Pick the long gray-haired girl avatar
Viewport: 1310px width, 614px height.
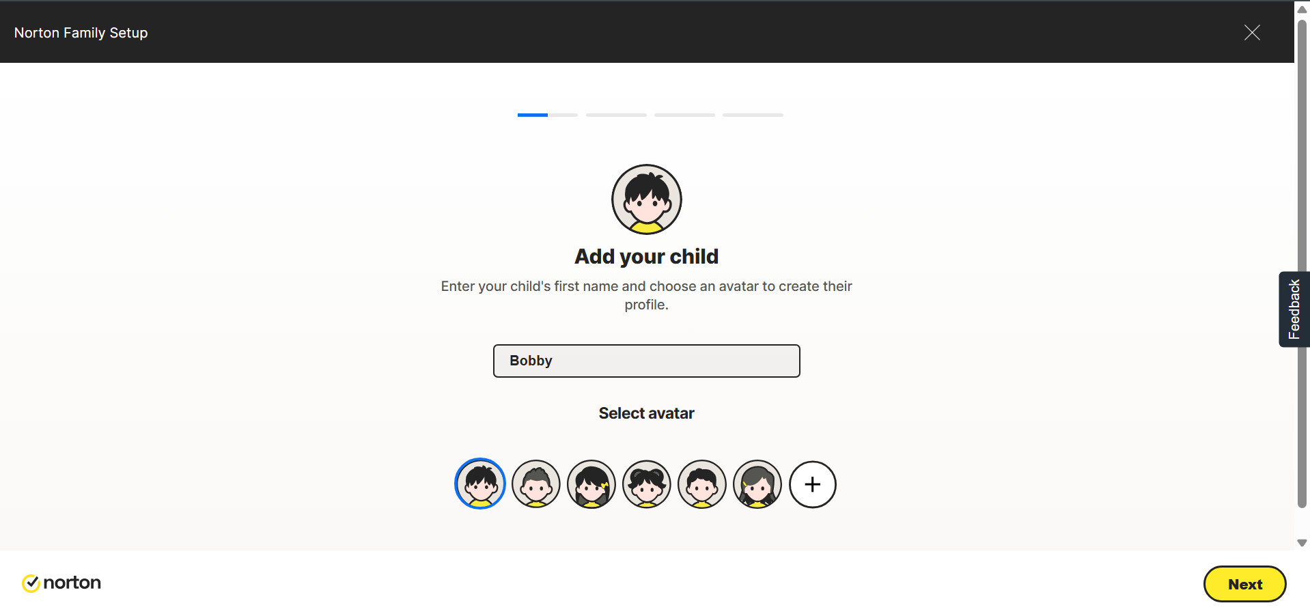pos(757,484)
